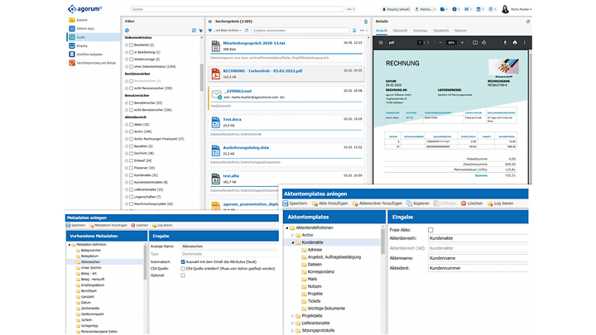The image size is (596, 335).
Task: Toggle the Automatisch facet checkbox
Action: coord(184,260)
